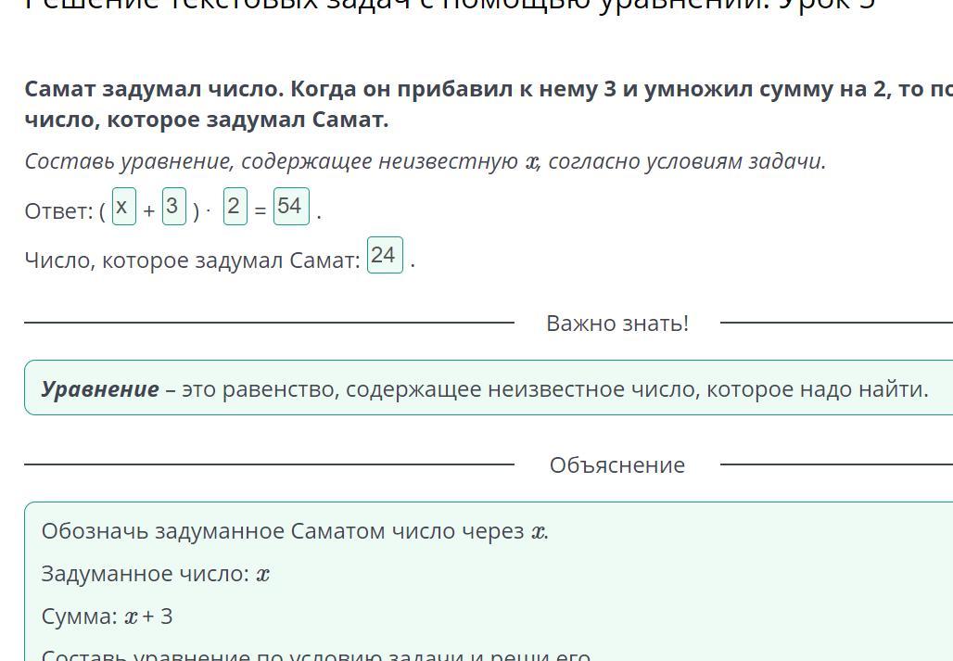Click the equals sign before 54
Viewport: 953px width, 661px height.
coord(260,211)
